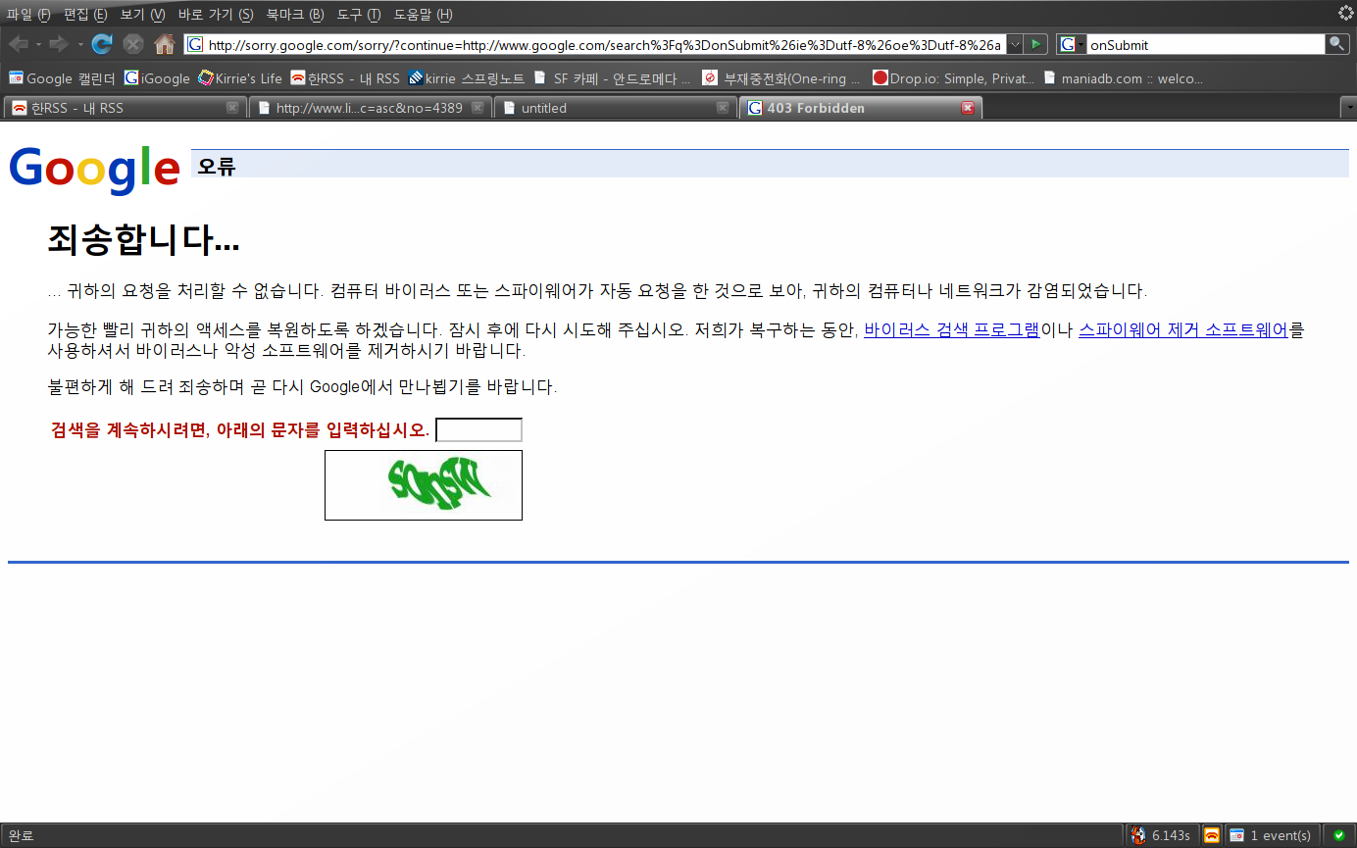
Task: Follow the 바이러스 검색 프로그램 link
Action: coord(951,330)
